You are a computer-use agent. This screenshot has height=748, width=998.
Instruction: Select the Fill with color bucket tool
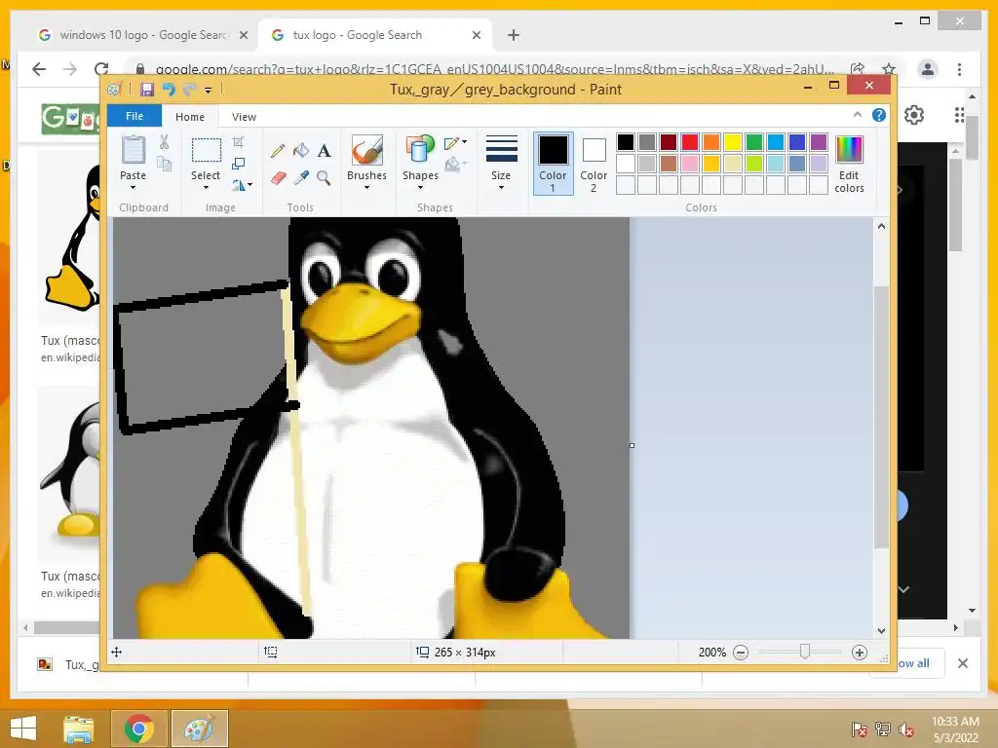(301, 151)
